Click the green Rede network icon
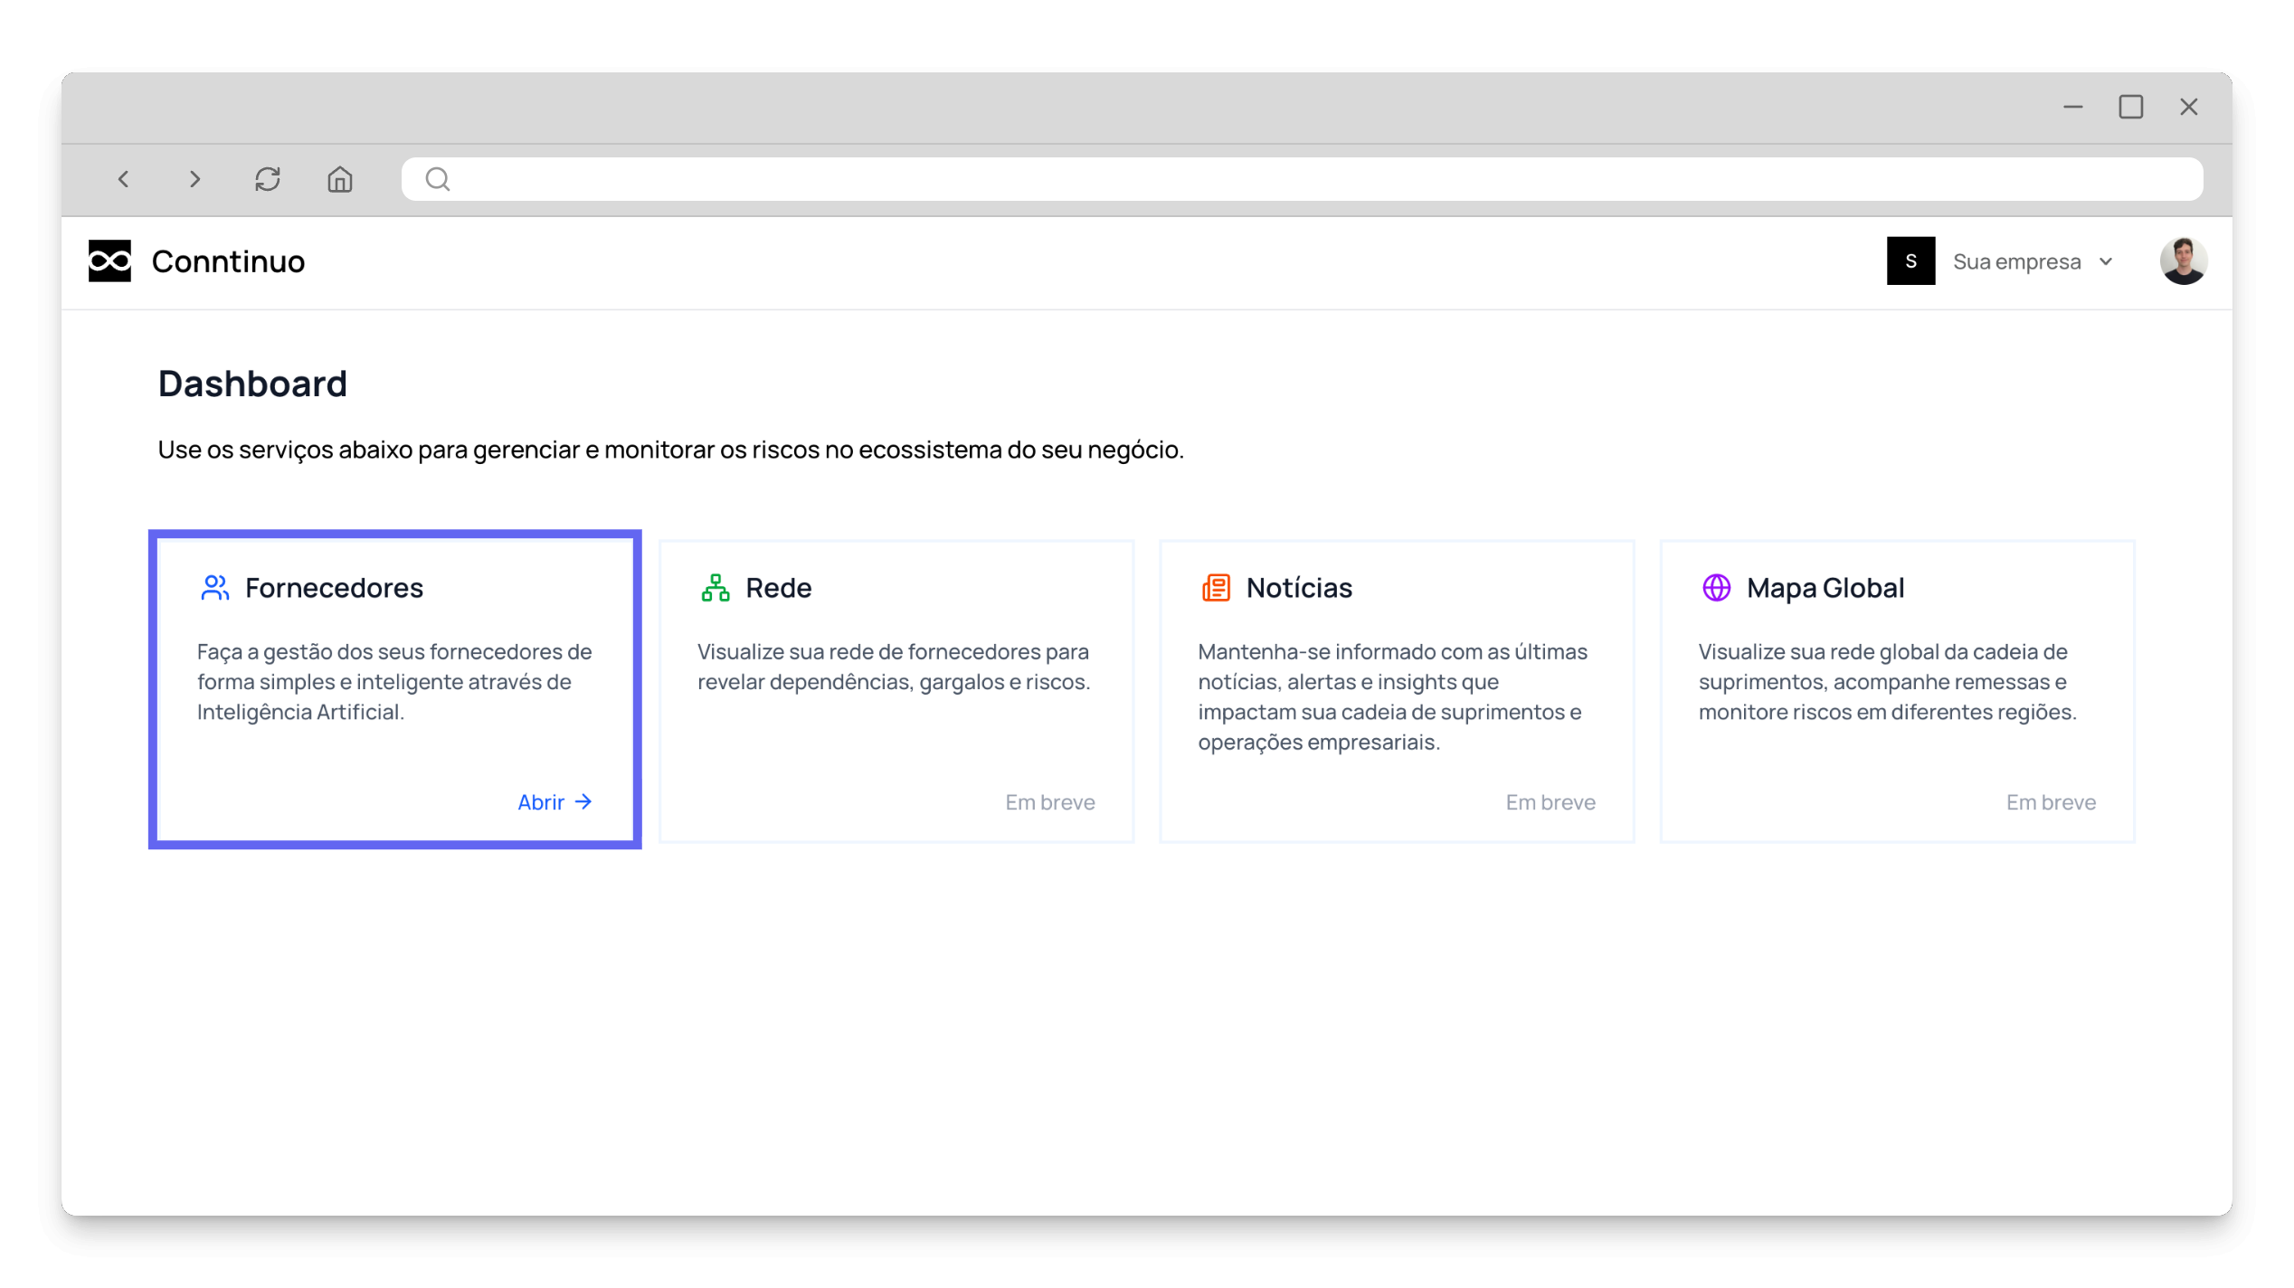This screenshot has width=2294, height=1288. pos(715,588)
